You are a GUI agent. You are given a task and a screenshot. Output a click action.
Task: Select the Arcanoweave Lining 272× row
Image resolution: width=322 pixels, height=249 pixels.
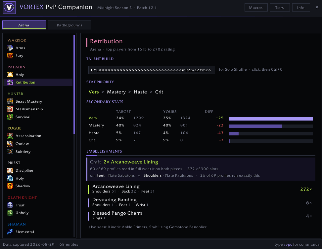point(201,189)
